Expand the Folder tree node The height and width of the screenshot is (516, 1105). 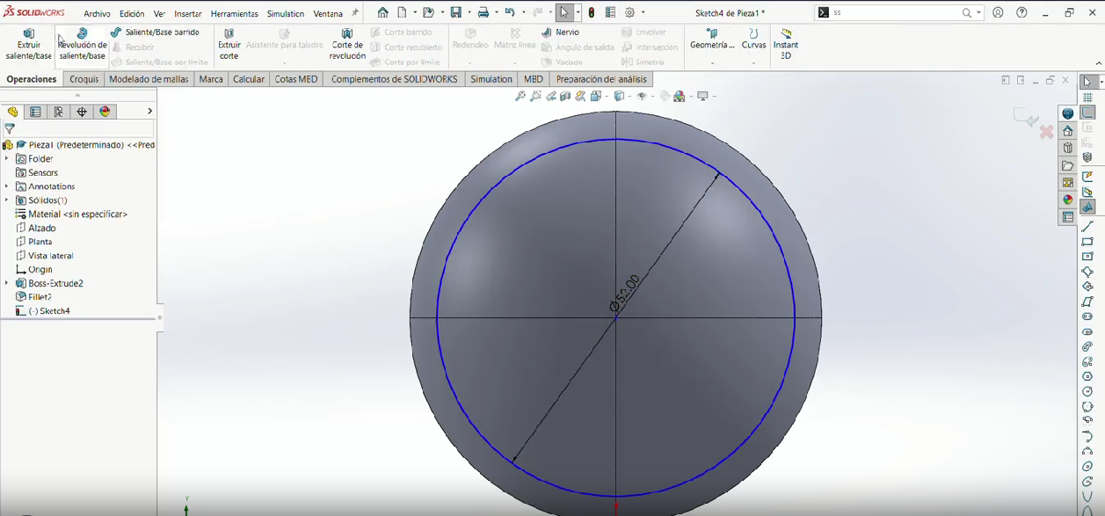(x=7, y=159)
